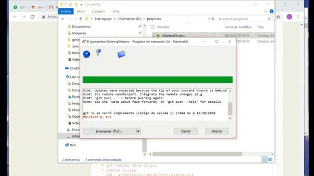Sort by Fecha de modifica... column
Image resolution: width=314 pixels, height=176 pixels.
pos(239,27)
